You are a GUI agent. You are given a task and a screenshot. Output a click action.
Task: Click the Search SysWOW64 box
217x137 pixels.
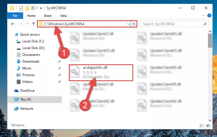[x=174, y=24]
